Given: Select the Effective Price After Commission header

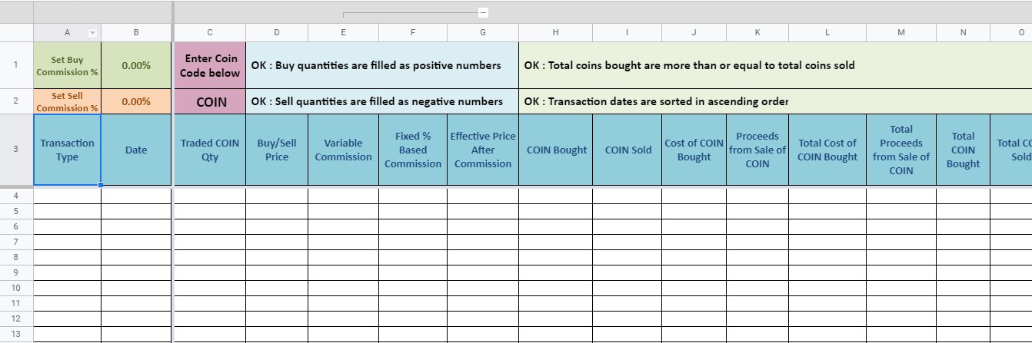Looking at the screenshot, I should click(x=483, y=150).
